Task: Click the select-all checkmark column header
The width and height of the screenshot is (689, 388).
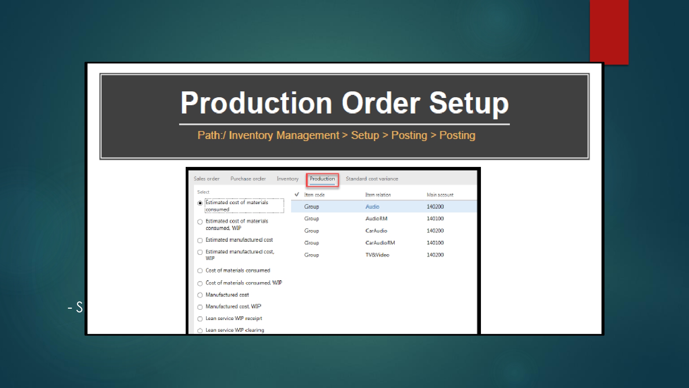Action: pos(297,195)
